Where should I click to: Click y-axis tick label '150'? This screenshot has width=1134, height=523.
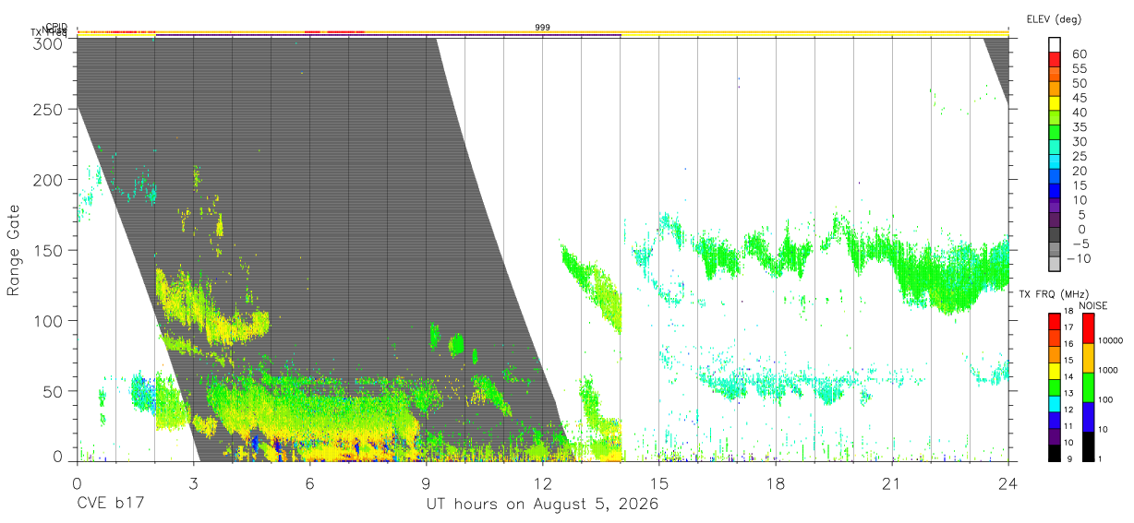click(48, 250)
